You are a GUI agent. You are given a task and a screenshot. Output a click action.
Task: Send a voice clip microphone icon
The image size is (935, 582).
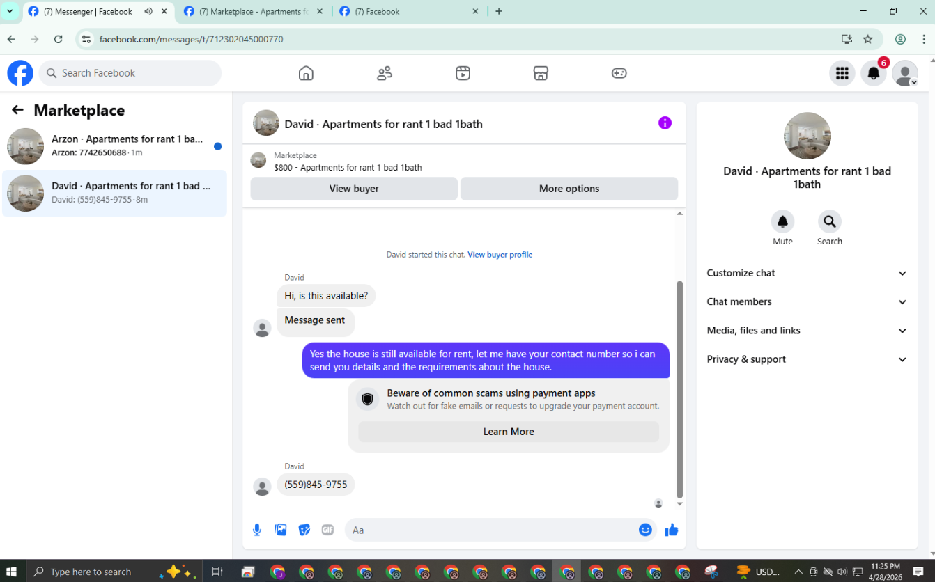pos(257,530)
